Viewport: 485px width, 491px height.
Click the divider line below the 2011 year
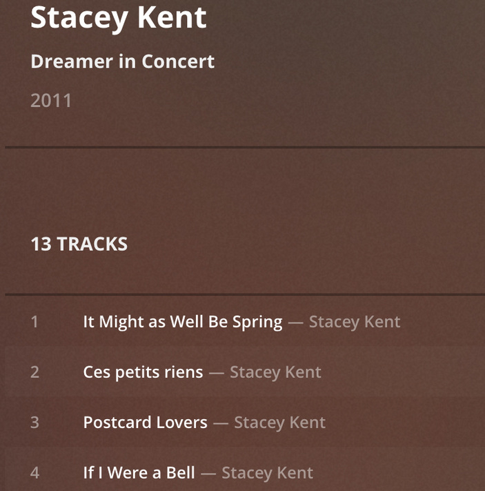pos(245,147)
